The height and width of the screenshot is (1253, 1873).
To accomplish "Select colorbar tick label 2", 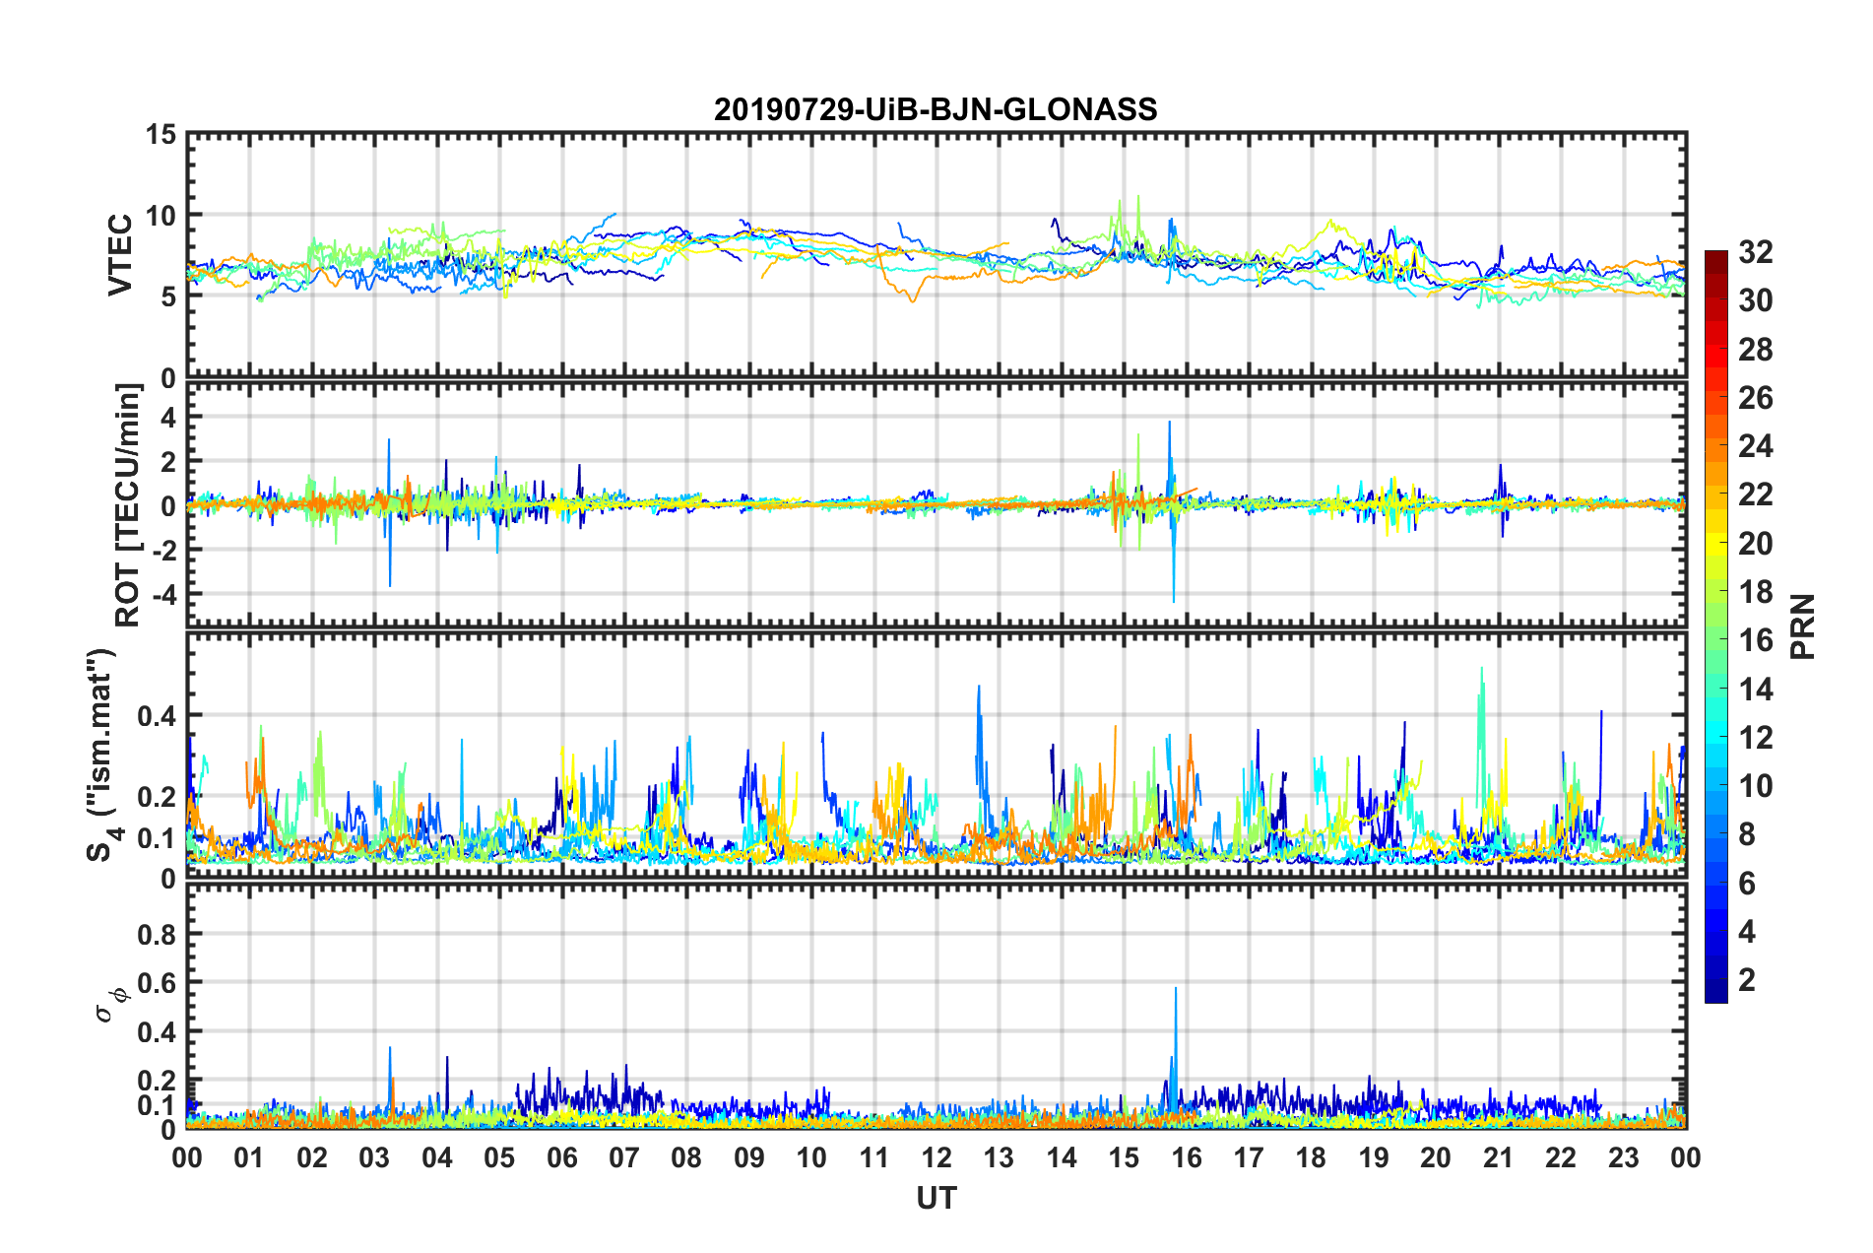I will pos(1747,980).
